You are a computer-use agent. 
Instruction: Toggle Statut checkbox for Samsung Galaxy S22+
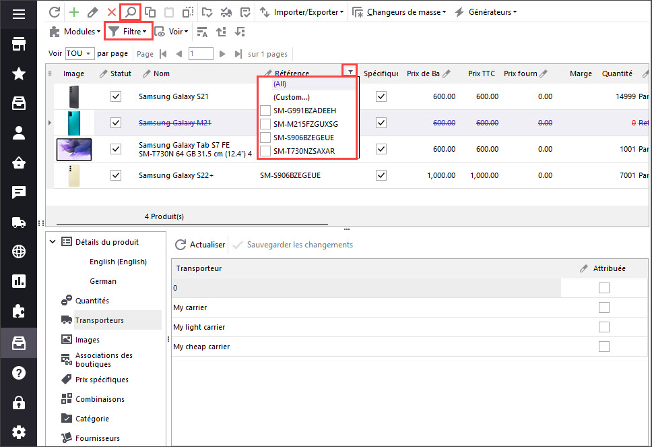point(116,175)
